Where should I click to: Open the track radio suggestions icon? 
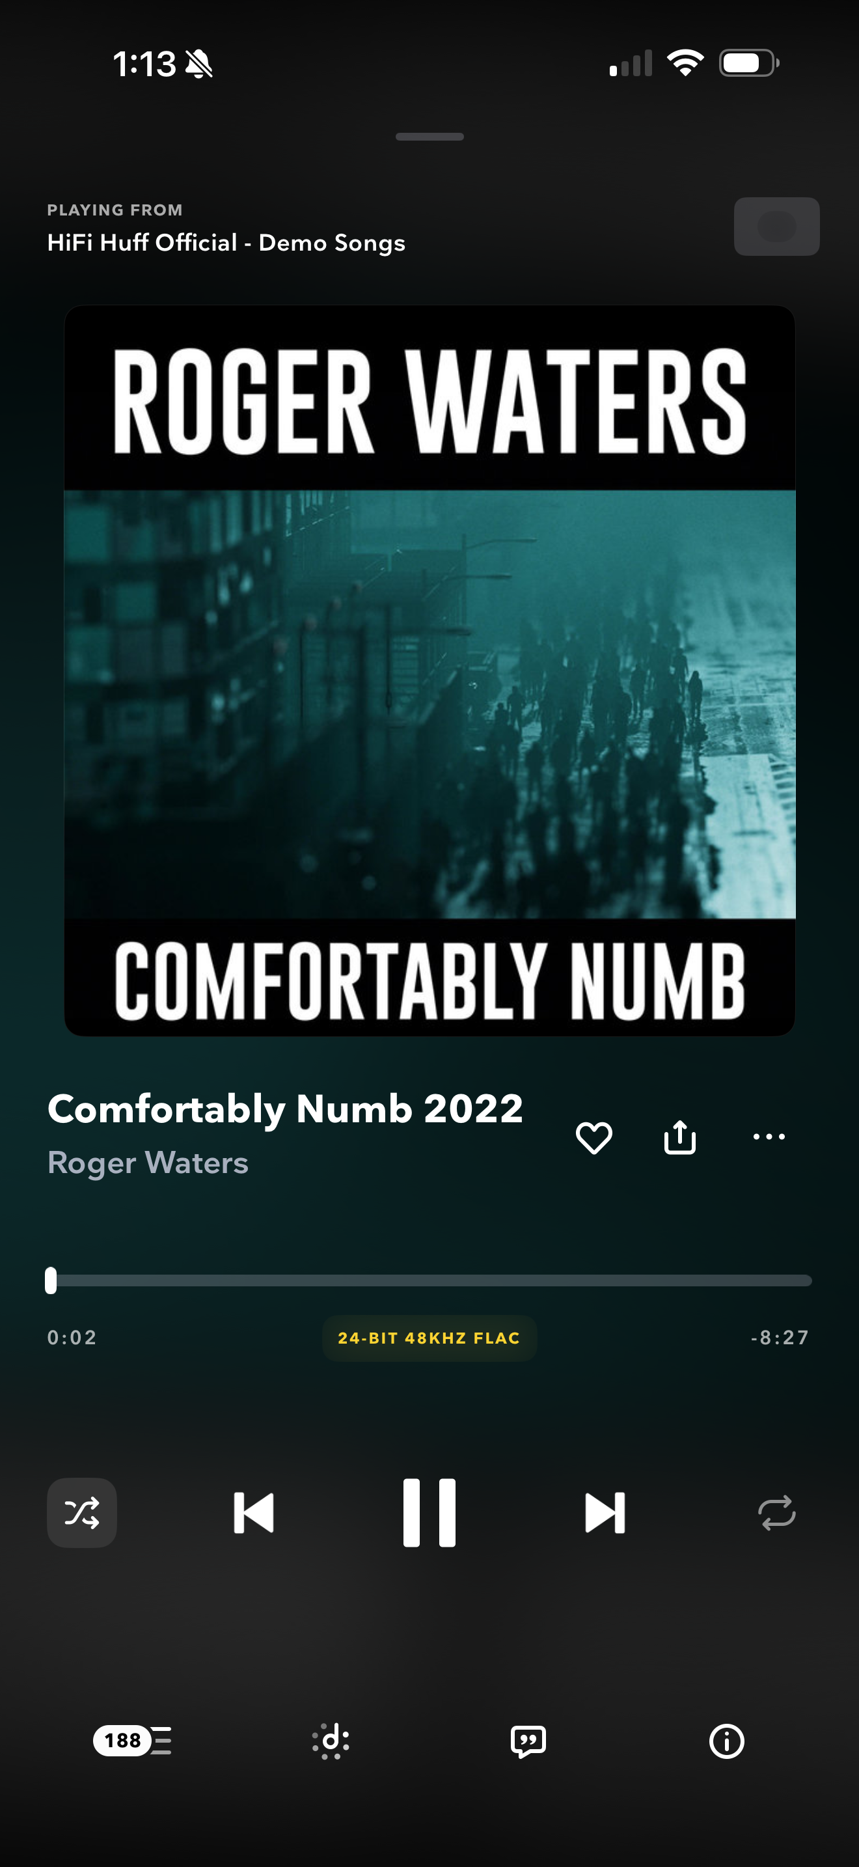[331, 1740]
